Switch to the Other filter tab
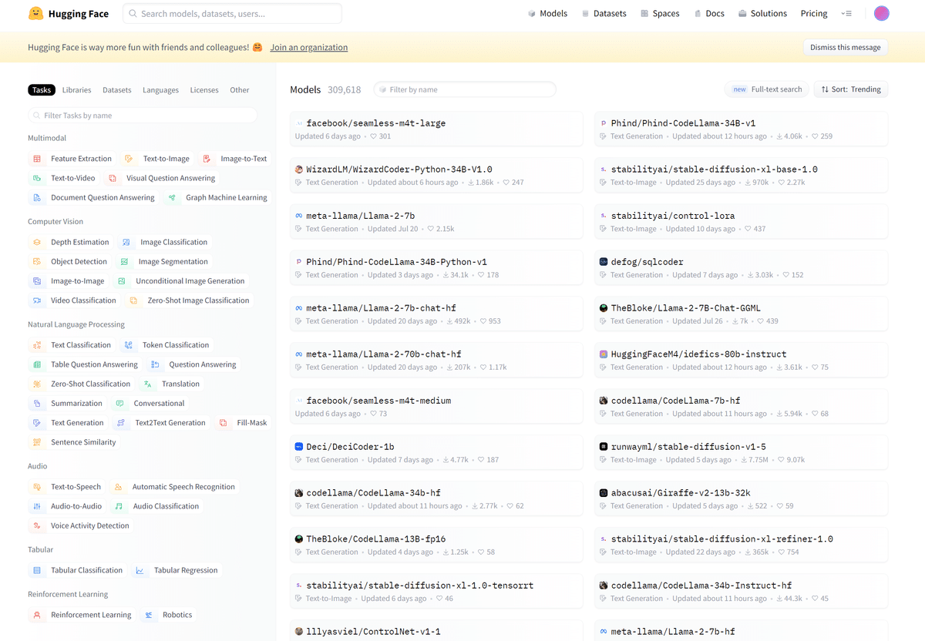925x641 pixels. coord(240,90)
